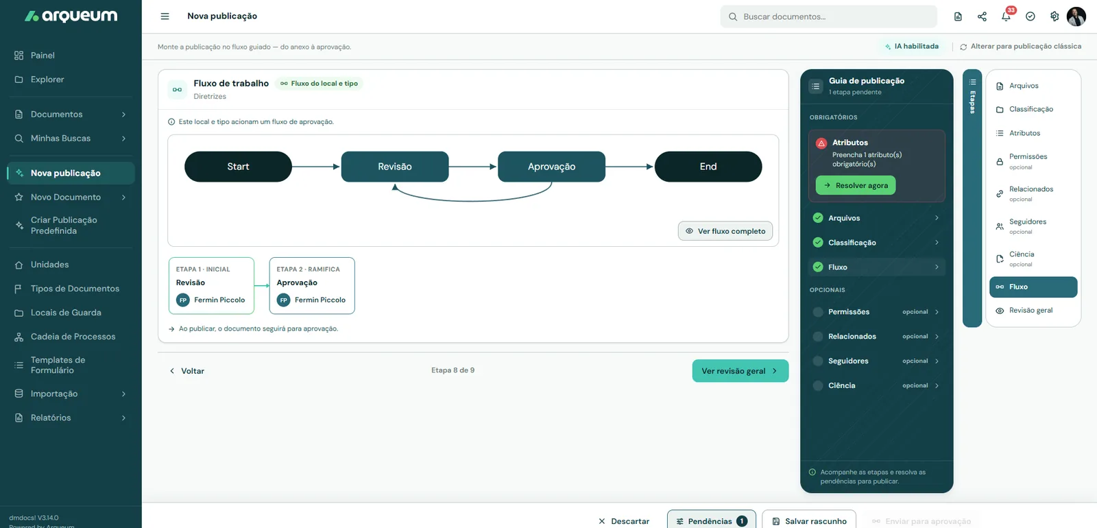The width and height of the screenshot is (1097, 528).
Task: Click Alterar para publicação clássica link
Action: point(1020,47)
